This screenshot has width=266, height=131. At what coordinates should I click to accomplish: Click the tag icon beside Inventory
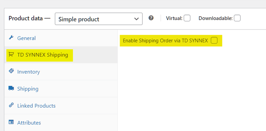pyautogui.click(x=11, y=71)
